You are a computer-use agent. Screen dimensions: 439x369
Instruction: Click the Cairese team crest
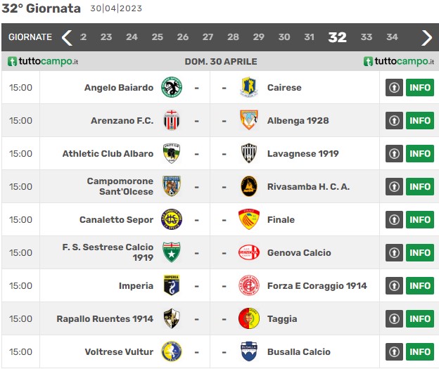pyautogui.click(x=248, y=88)
